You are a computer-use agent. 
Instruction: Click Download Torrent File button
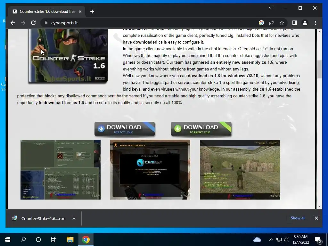click(201, 129)
